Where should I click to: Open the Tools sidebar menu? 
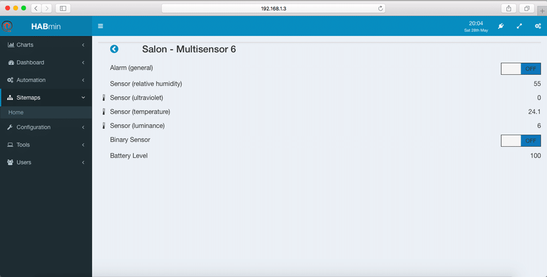point(46,145)
